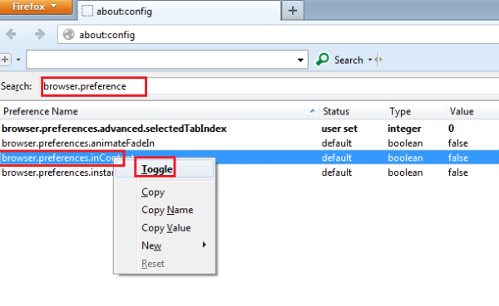This screenshot has height=306, width=499.
Task: Click the globe site identity icon
Action: (68, 35)
